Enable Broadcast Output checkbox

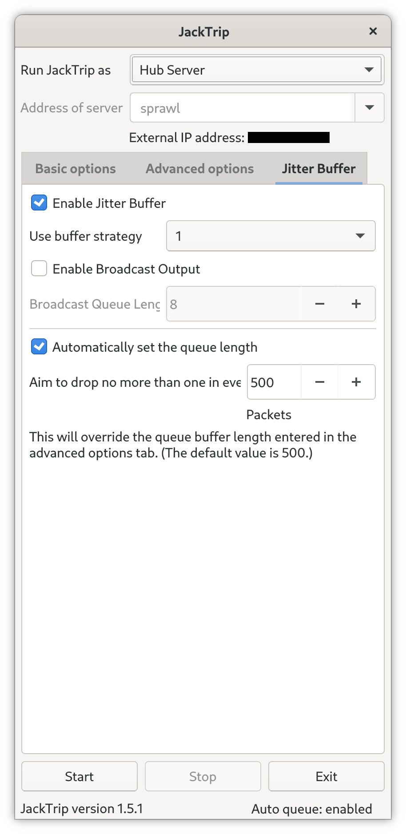(39, 269)
